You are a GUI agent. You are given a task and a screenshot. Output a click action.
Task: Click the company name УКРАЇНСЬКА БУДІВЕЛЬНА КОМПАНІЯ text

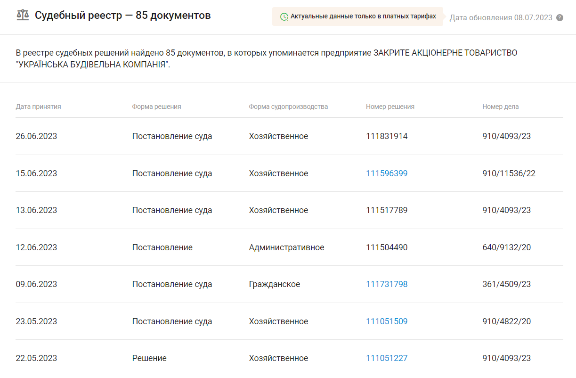(92, 65)
